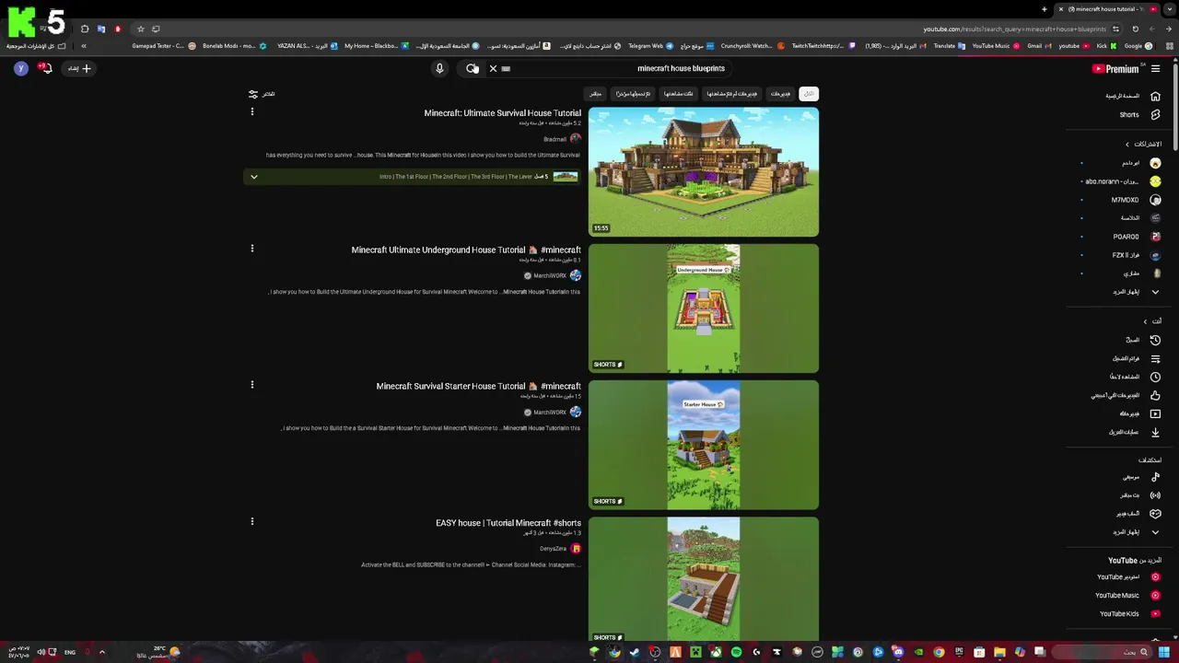Select the second filter chip in results
Screen dimensions: 1179x663
click(780, 94)
